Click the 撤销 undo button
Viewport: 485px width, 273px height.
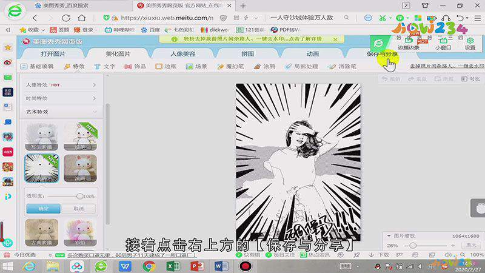point(390,79)
